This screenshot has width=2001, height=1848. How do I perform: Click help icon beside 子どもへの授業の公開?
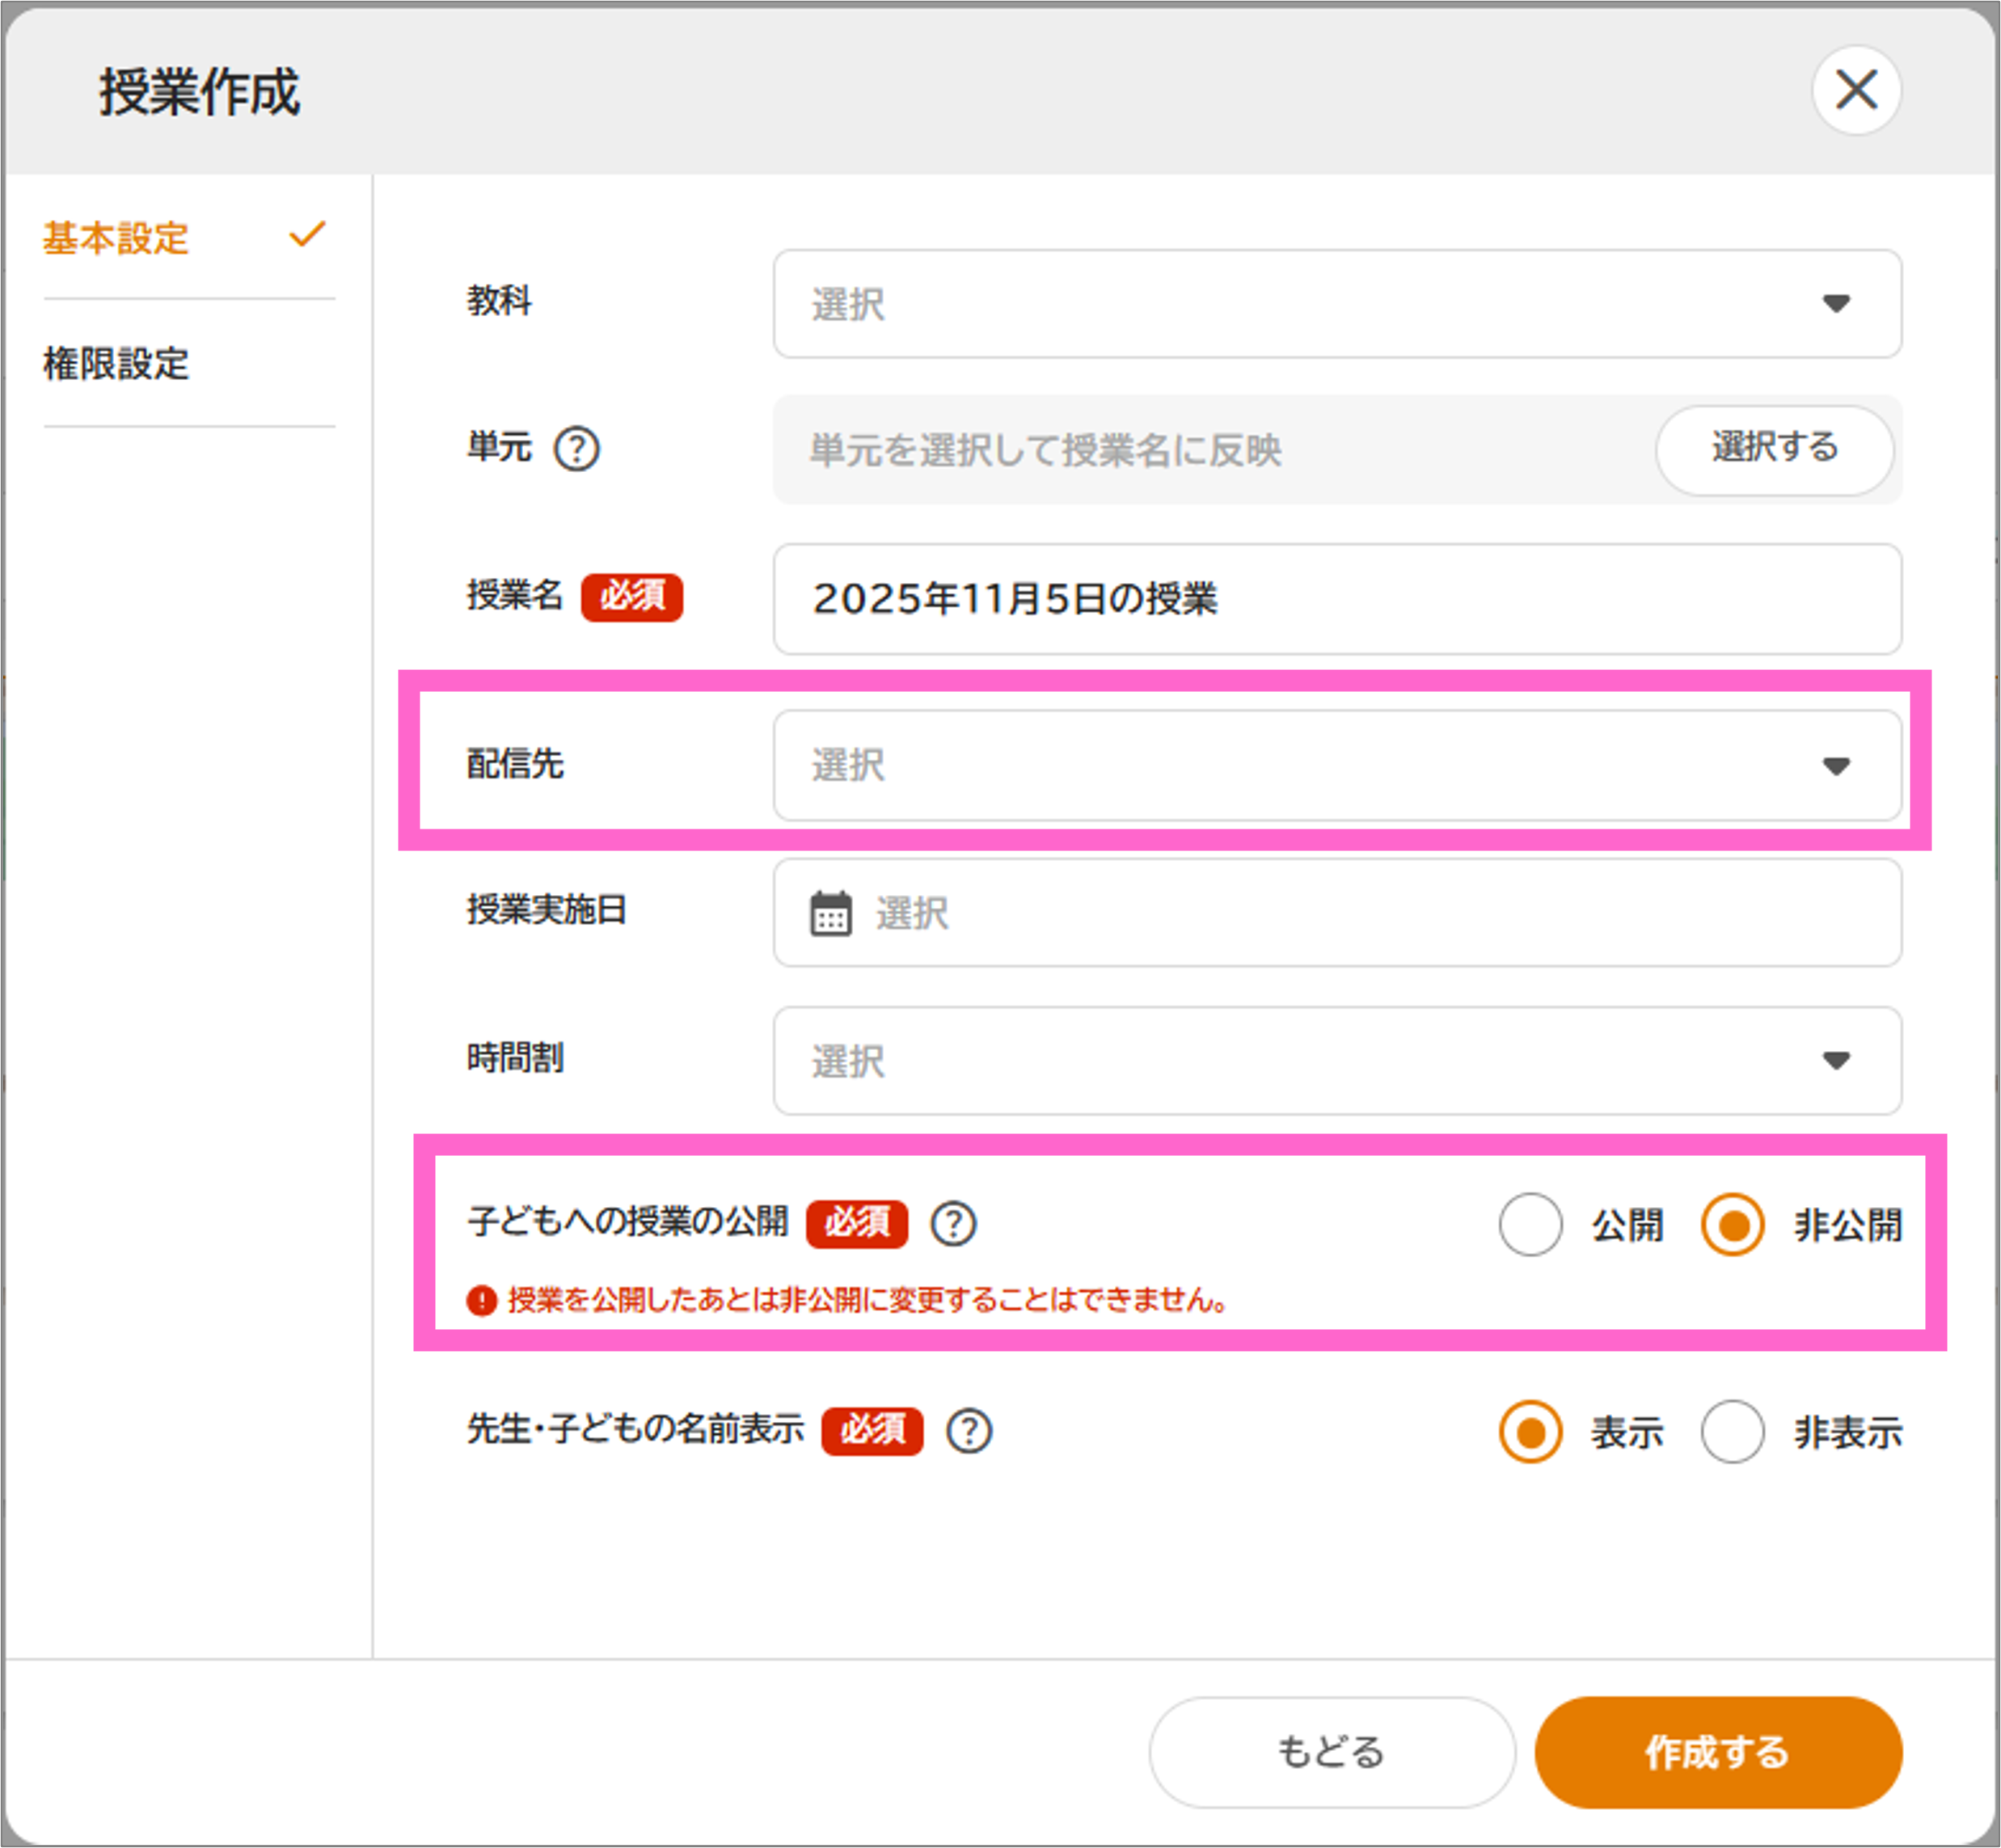coord(953,1224)
